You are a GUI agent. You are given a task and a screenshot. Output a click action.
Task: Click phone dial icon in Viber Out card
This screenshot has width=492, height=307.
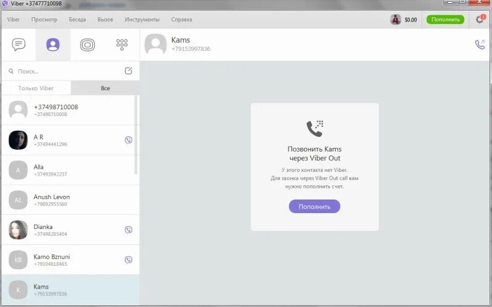(x=315, y=128)
